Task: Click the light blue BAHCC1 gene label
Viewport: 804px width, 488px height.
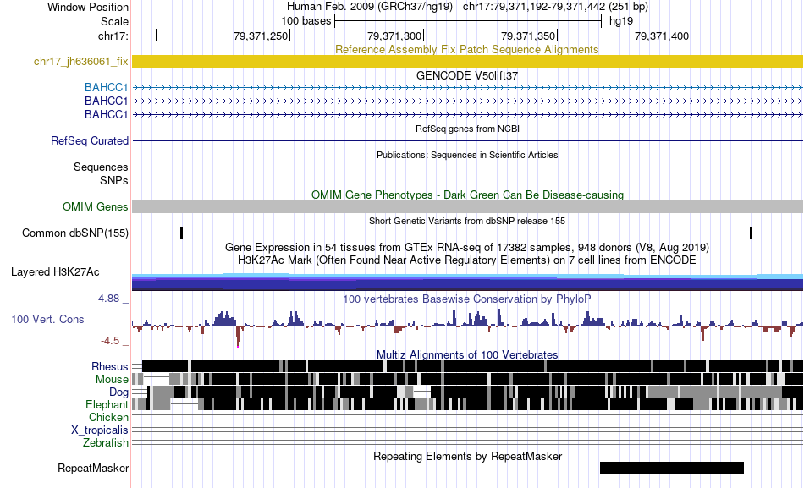Action: pos(106,88)
